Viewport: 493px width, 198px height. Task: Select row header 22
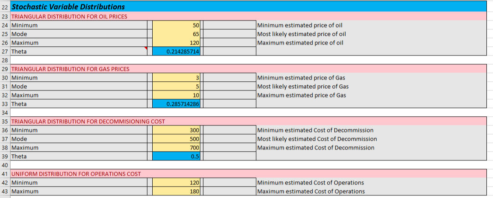(4, 7)
